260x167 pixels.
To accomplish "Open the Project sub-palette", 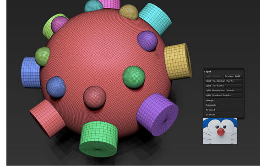I will [x=224, y=110].
